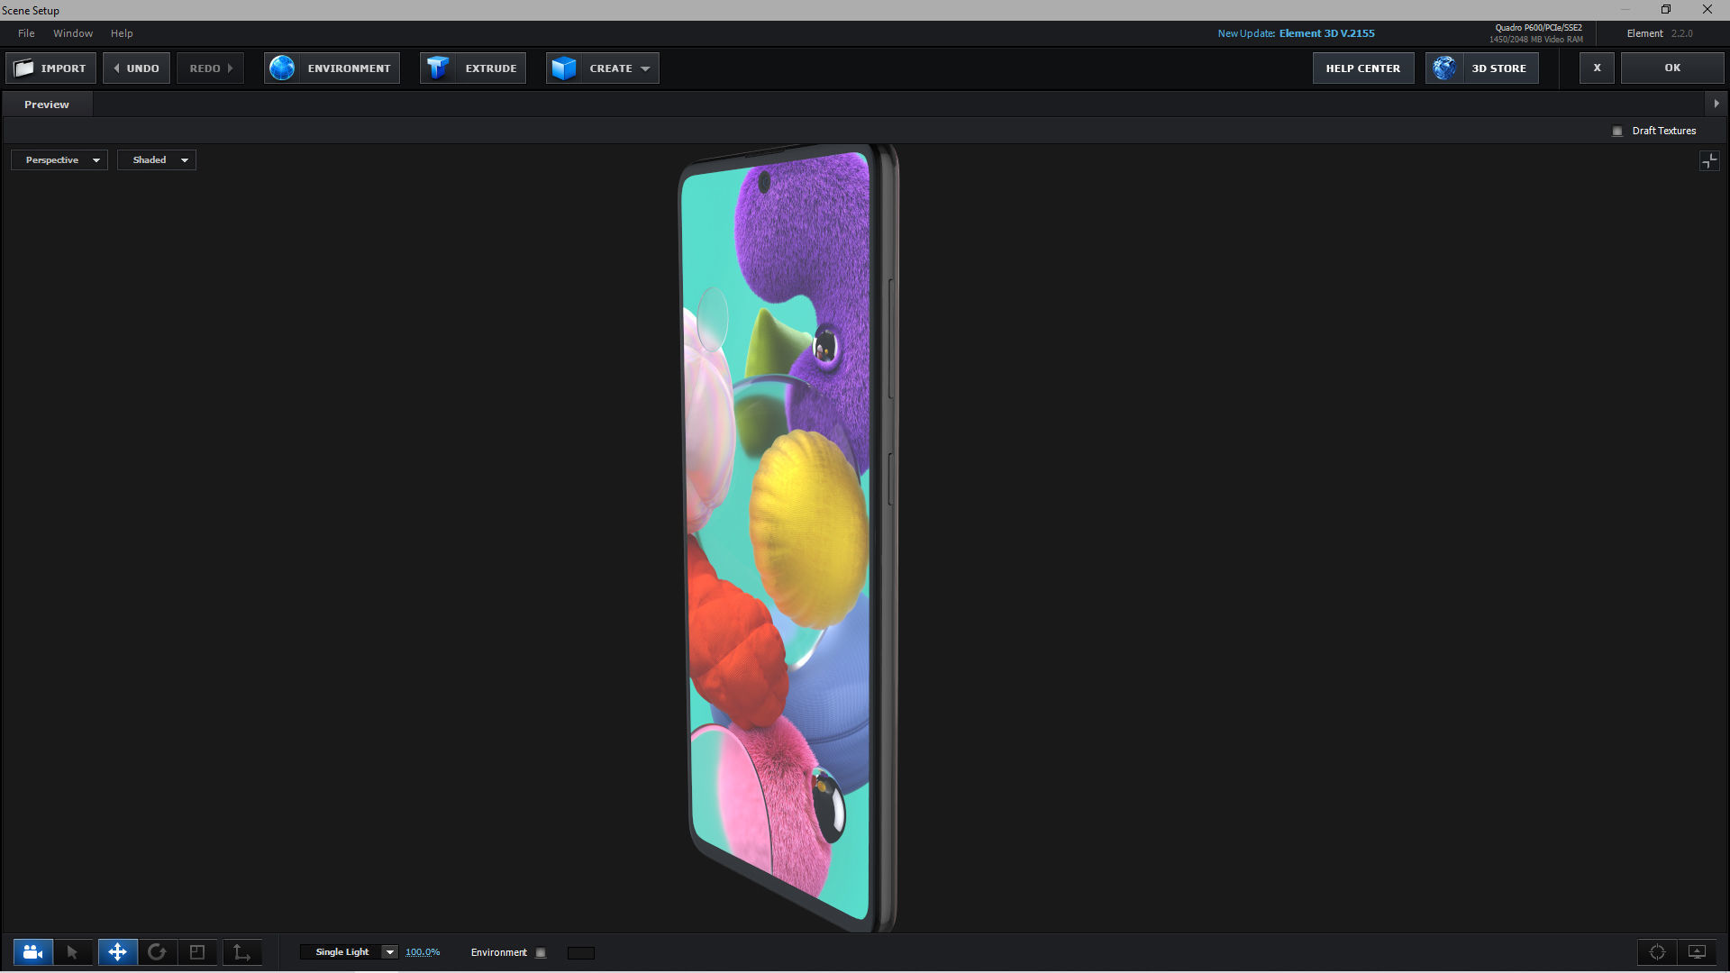Open the Single Light dropdown arrow

[x=390, y=952]
